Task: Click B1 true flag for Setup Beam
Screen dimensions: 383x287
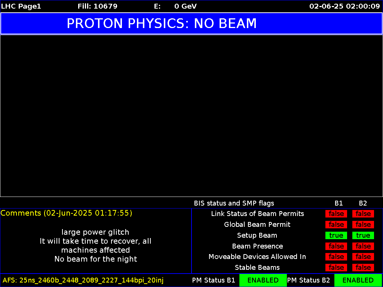Action: point(336,235)
